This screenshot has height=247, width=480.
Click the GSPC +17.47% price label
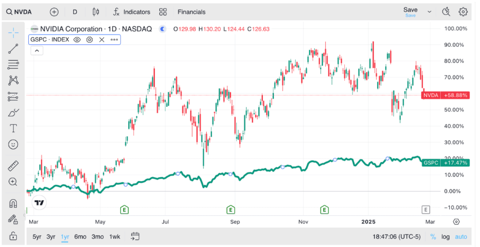(x=445, y=163)
